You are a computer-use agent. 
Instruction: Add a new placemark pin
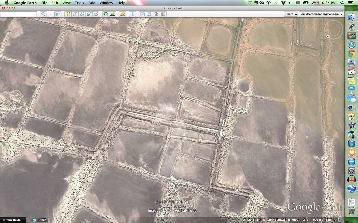click(68, 14)
